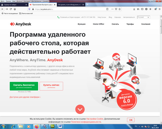Open Доступно для других платформ link
The image size is (162, 129).
25,97
